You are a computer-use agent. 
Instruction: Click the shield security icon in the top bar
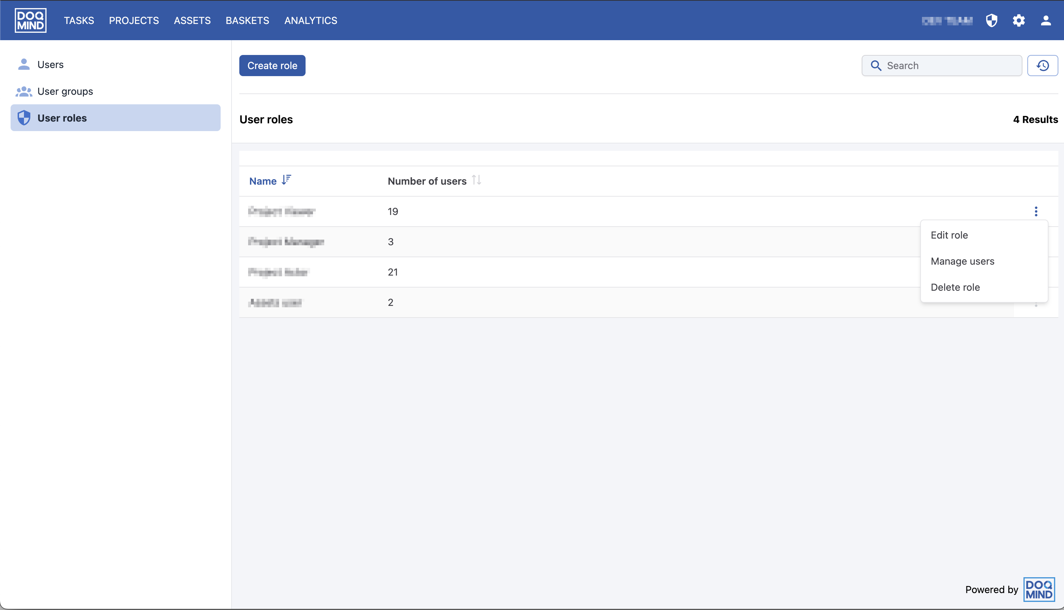pos(991,20)
